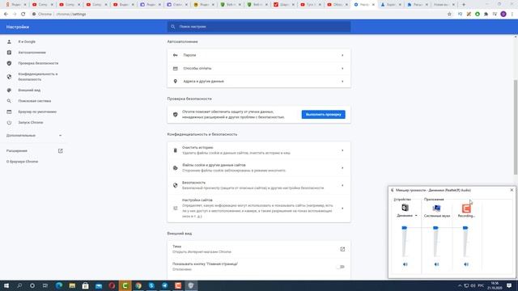The width and height of the screenshot is (518, 291).
Task: Show hidden tray icons chevron
Action: tap(460, 285)
